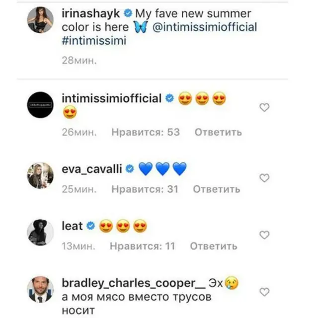The width and height of the screenshot is (318, 318).
Task: Tap heart on bradley_charles_cooper__ comment
Action: click(x=264, y=292)
